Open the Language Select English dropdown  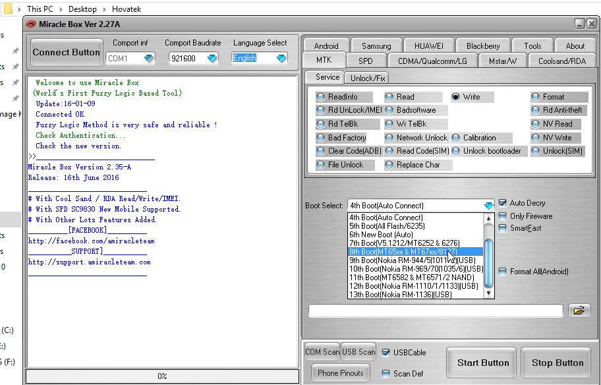[281, 58]
